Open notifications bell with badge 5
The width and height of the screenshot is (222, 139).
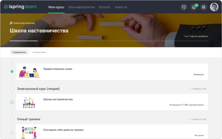point(194,7)
